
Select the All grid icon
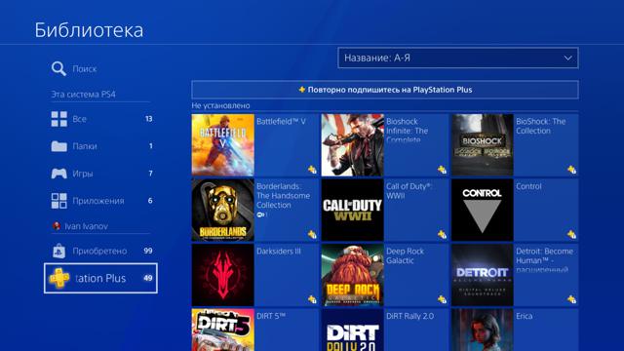point(58,119)
